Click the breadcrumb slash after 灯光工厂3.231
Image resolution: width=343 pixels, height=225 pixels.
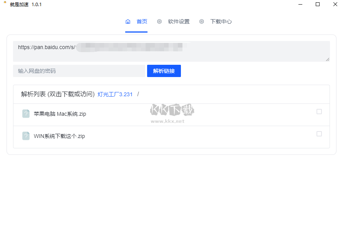click(138, 94)
